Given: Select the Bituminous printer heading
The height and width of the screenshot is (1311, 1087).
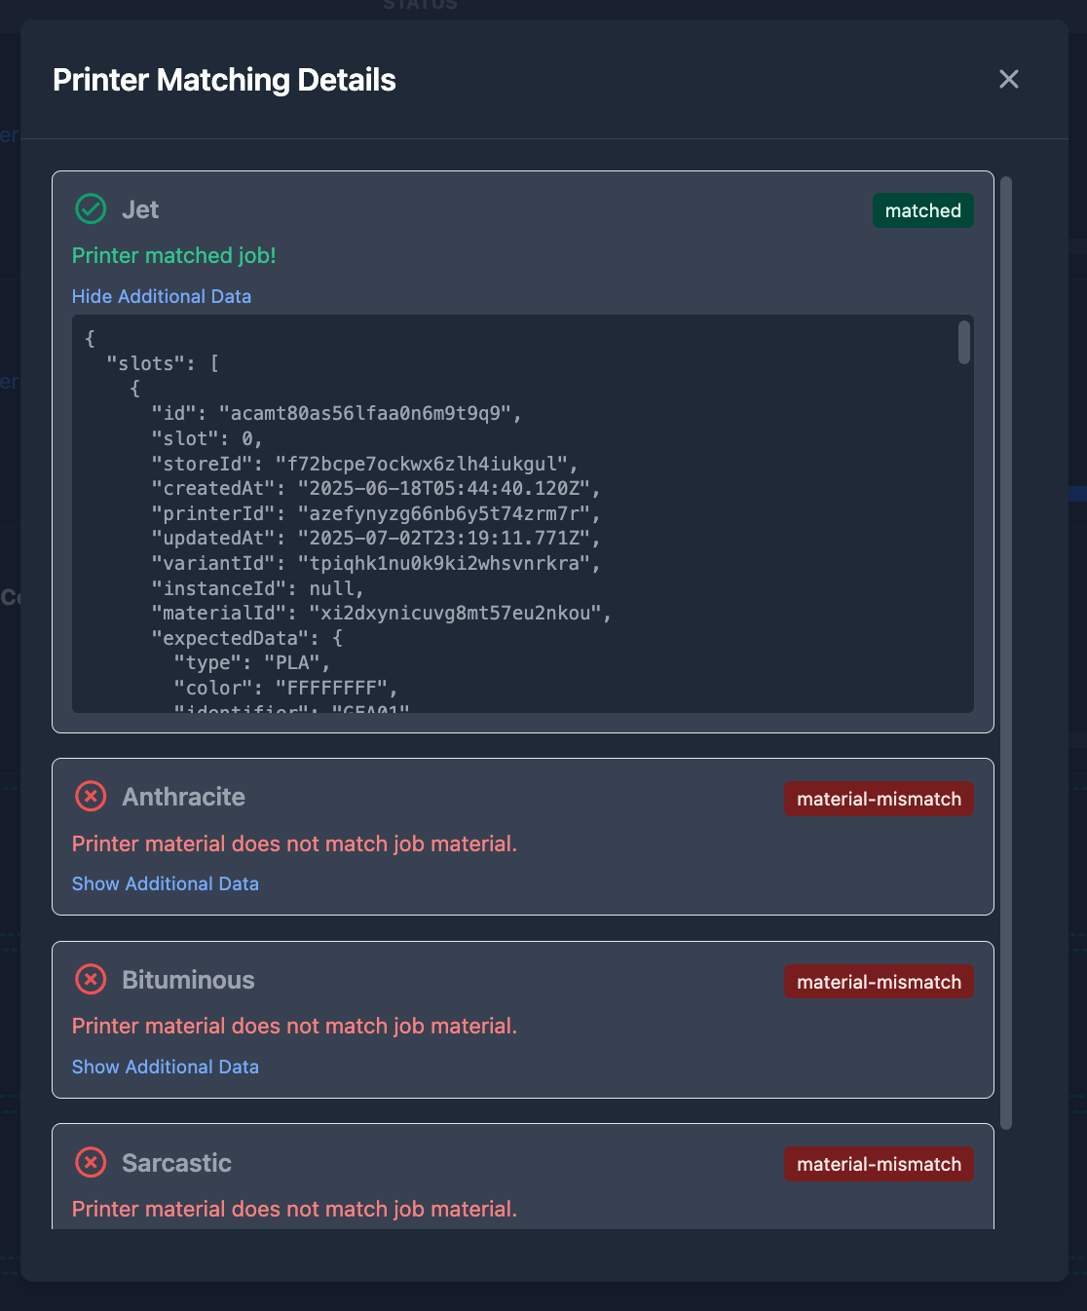Looking at the screenshot, I should (188, 980).
